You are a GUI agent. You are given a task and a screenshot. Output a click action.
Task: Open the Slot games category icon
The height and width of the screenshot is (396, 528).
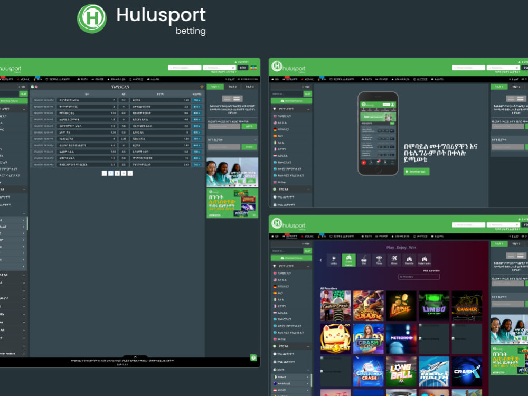click(364, 260)
